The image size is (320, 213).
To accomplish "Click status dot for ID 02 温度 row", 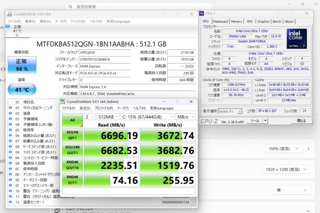I will pyautogui.click(x=11, y=113).
